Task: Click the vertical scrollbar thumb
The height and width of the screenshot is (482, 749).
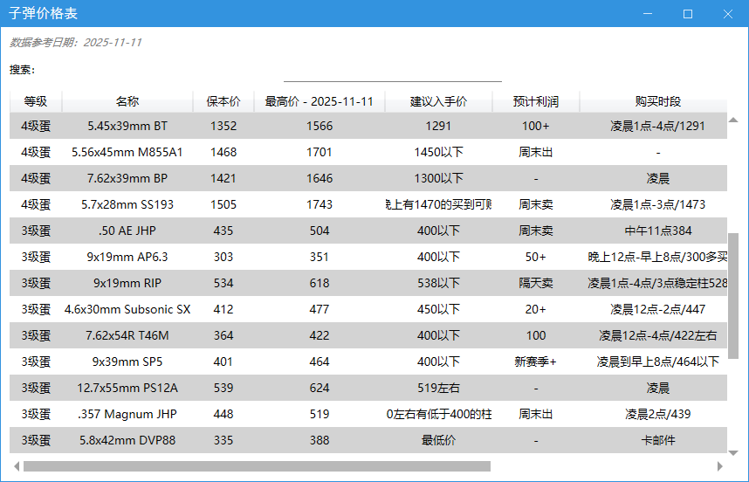Action: pyautogui.click(x=733, y=295)
